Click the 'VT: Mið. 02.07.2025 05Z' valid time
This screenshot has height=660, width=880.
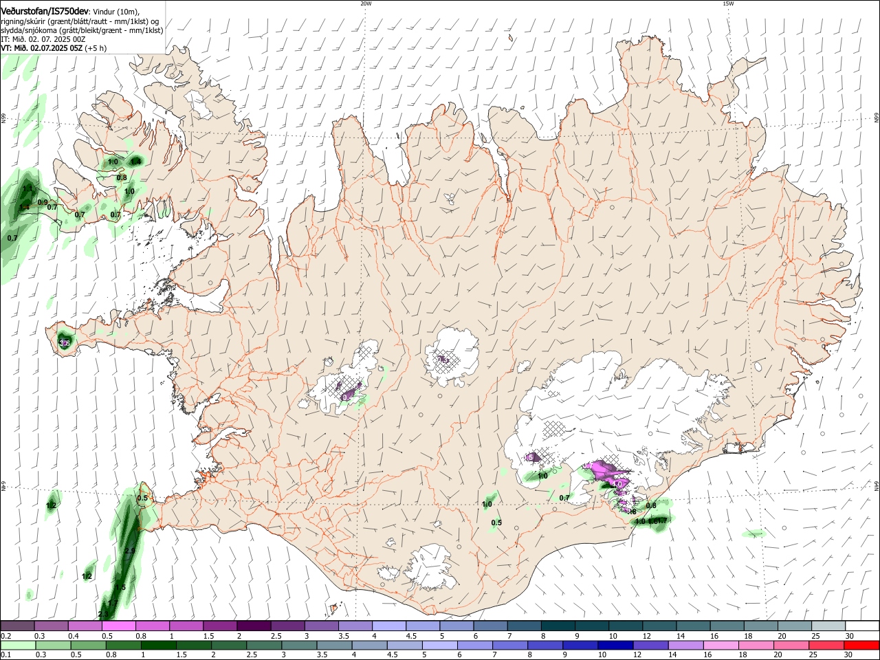tap(43, 48)
